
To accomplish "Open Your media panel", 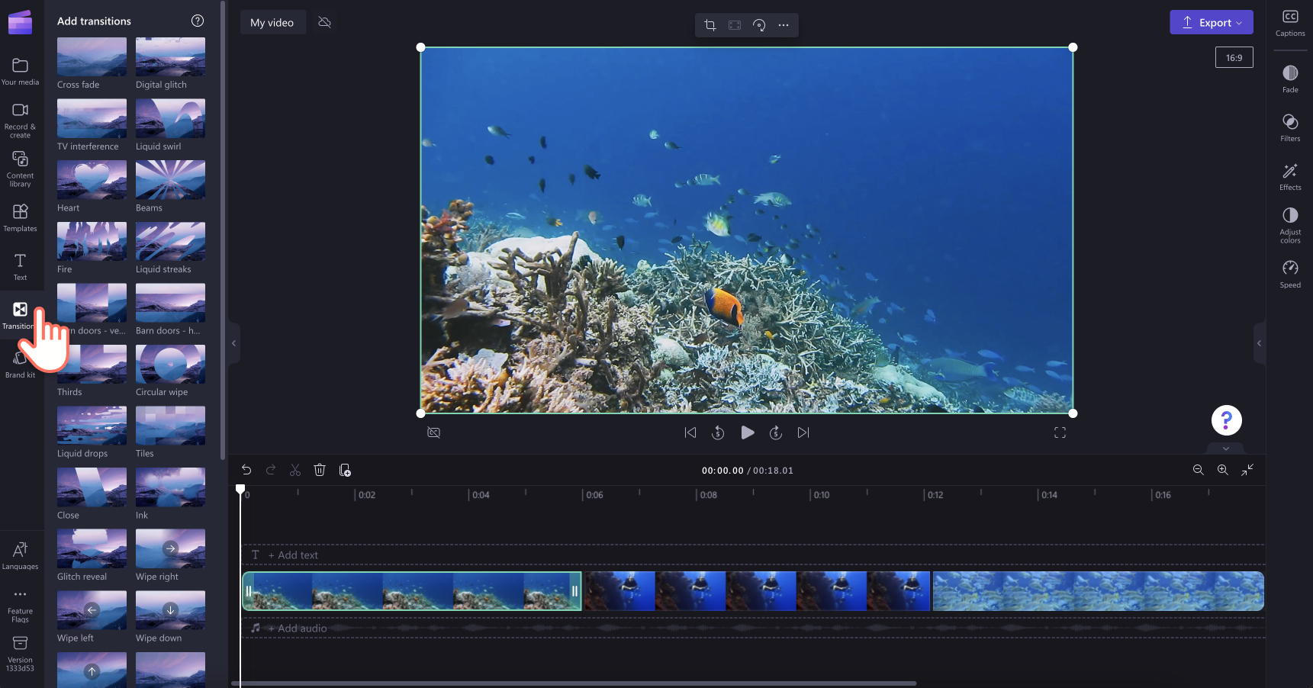I will pos(20,71).
